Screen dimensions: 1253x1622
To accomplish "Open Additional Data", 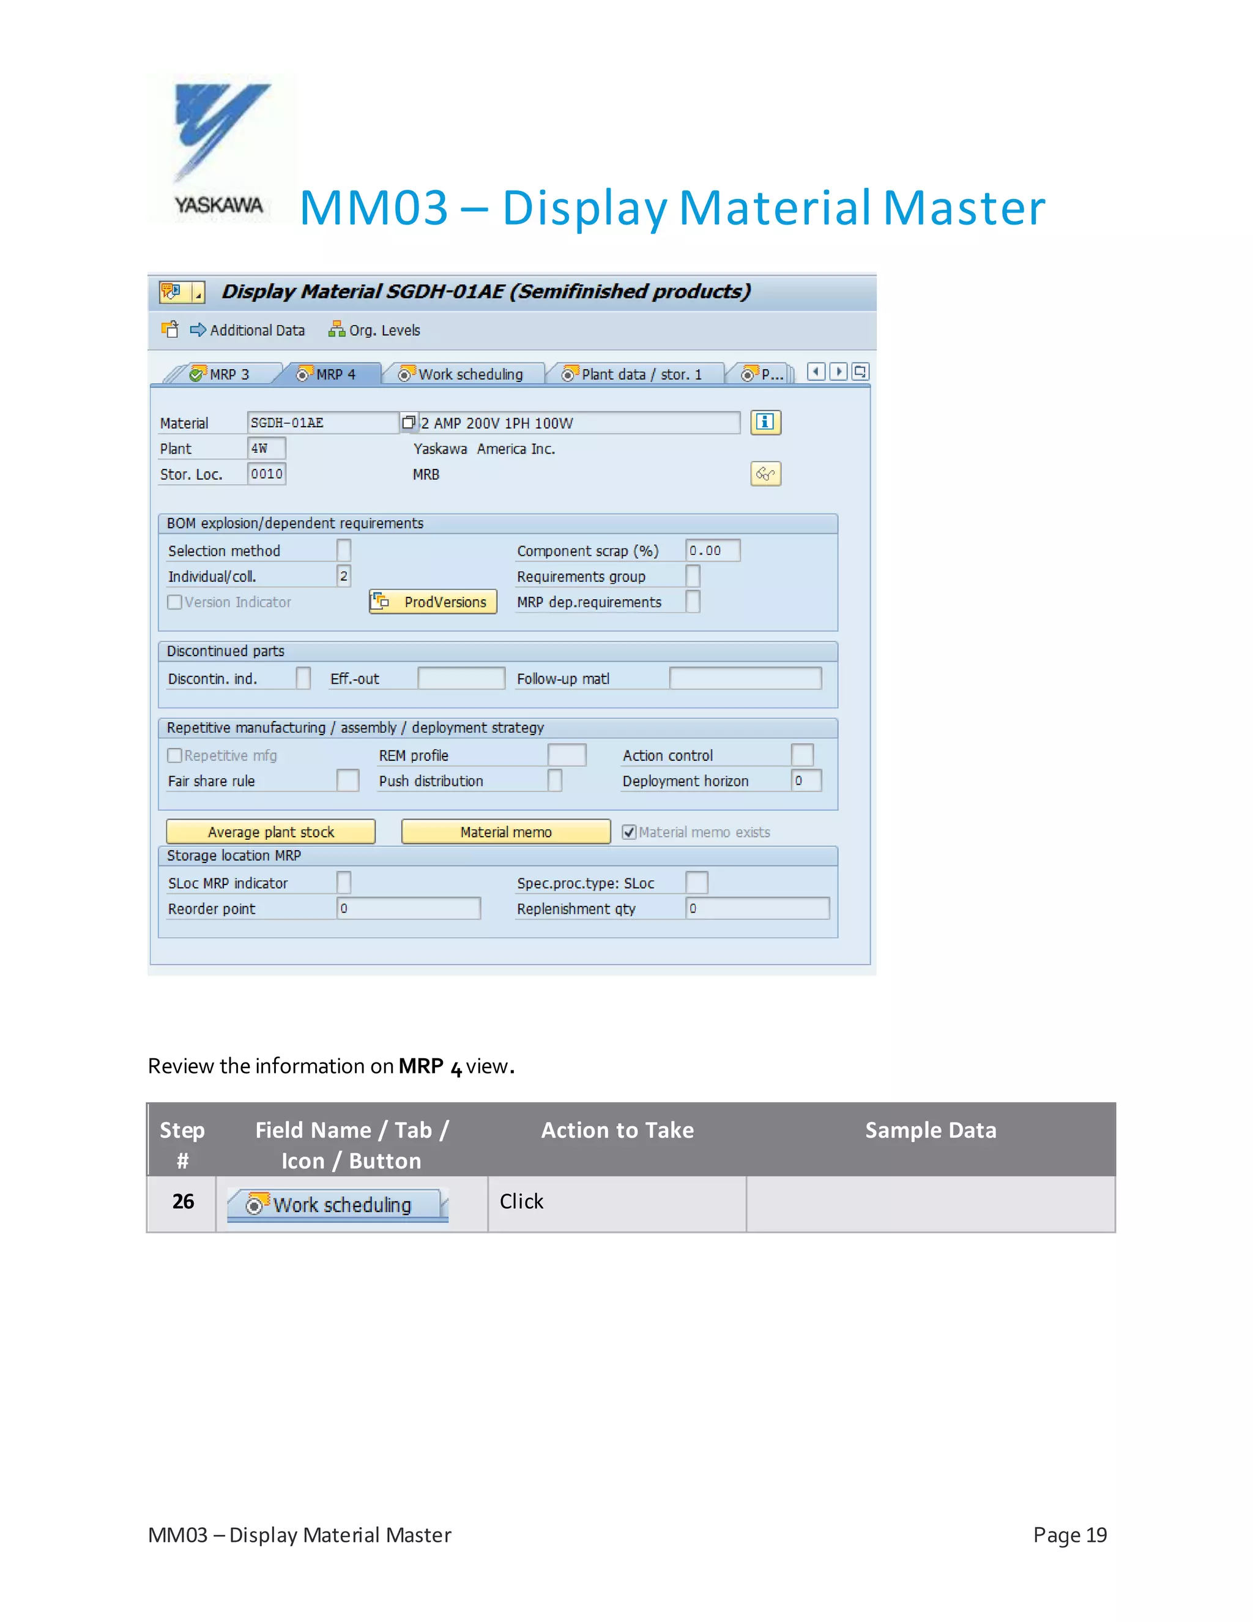I will (x=248, y=331).
